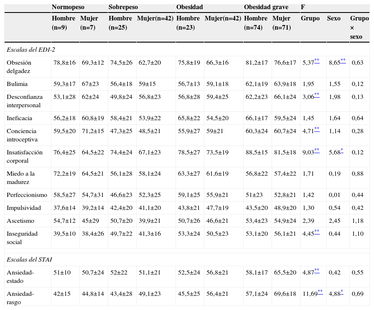Click the Impulsividad row label
The height and width of the screenshot is (310, 374).
[24, 208]
